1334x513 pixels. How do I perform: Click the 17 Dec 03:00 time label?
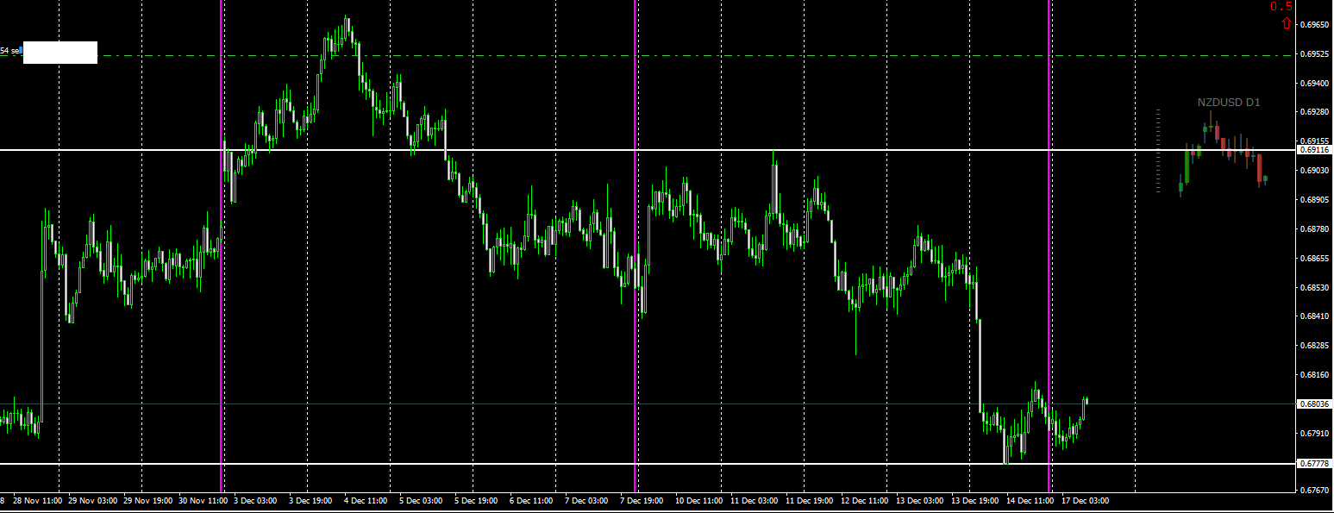[x=1085, y=500]
